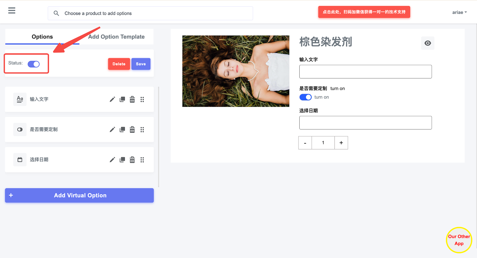Click the drag handle for 选择日期 option
477x258 pixels.
(x=142, y=160)
